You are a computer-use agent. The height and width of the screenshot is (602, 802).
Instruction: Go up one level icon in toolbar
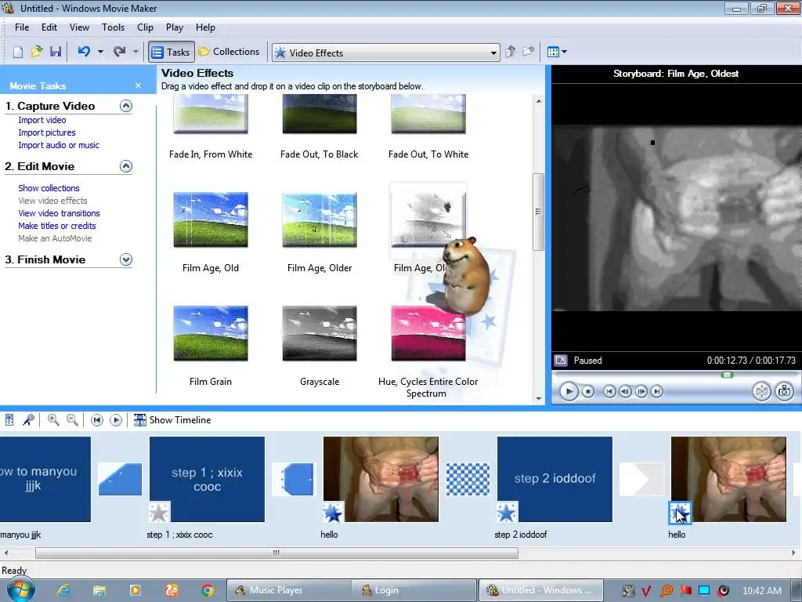point(510,52)
